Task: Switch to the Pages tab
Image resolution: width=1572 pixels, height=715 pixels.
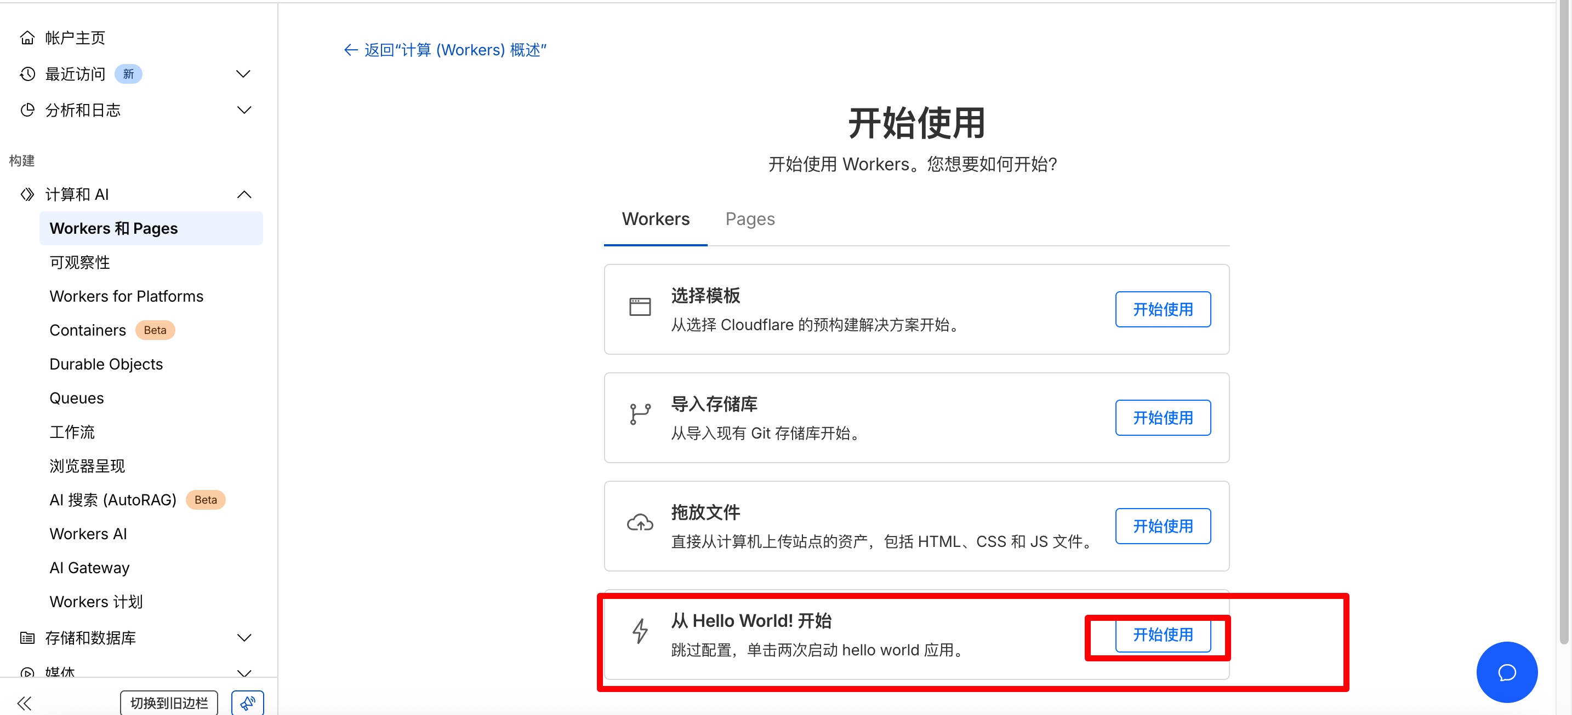Action: [x=749, y=219]
